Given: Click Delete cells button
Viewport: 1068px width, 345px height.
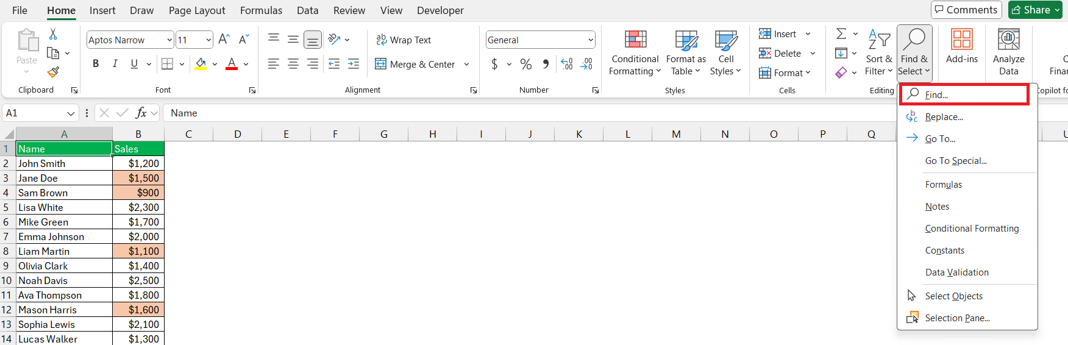Looking at the screenshot, I should point(780,54).
